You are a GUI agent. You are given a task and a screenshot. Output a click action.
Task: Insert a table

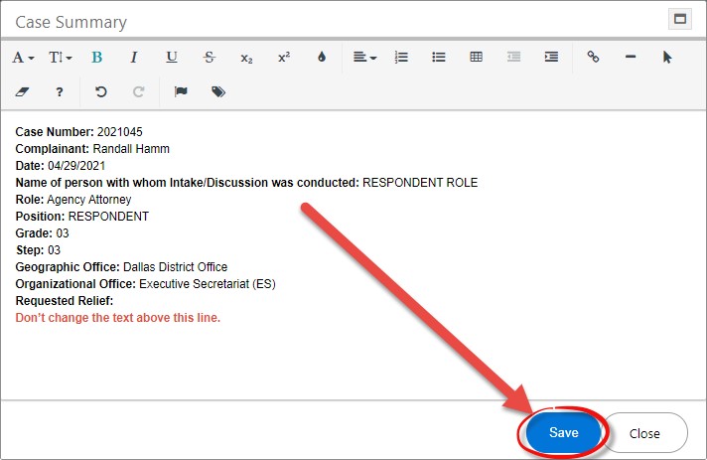point(477,57)
